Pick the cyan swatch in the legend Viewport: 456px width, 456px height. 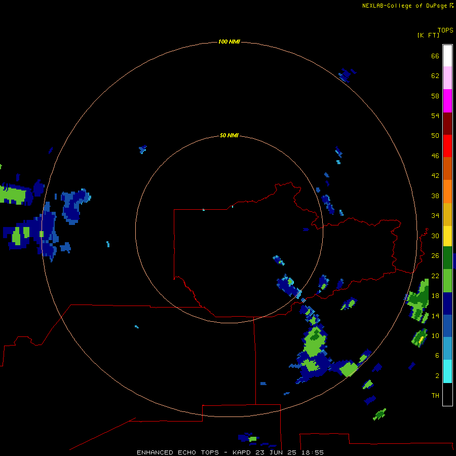point(447,371)
